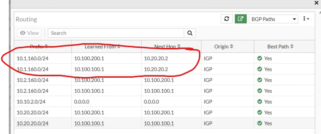
Task: Close the panel with X
Action: (316, 3)
